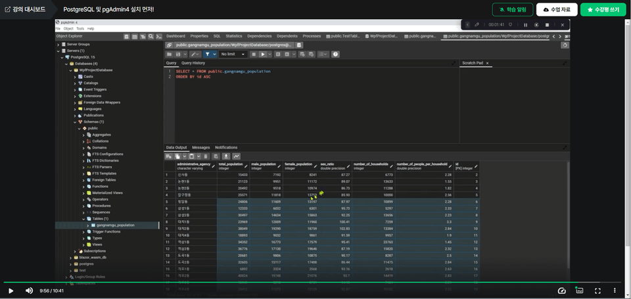Open the playback speed control
This screenshot has height=299, width=631.
[x=562, y=290]
